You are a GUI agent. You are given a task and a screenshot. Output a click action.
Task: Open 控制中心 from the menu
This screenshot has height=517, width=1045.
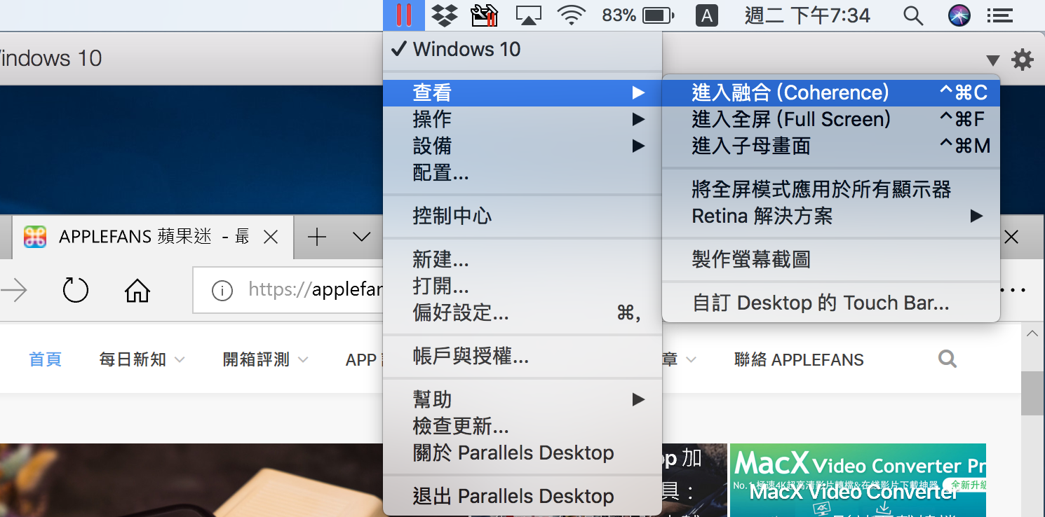point(522,216)
